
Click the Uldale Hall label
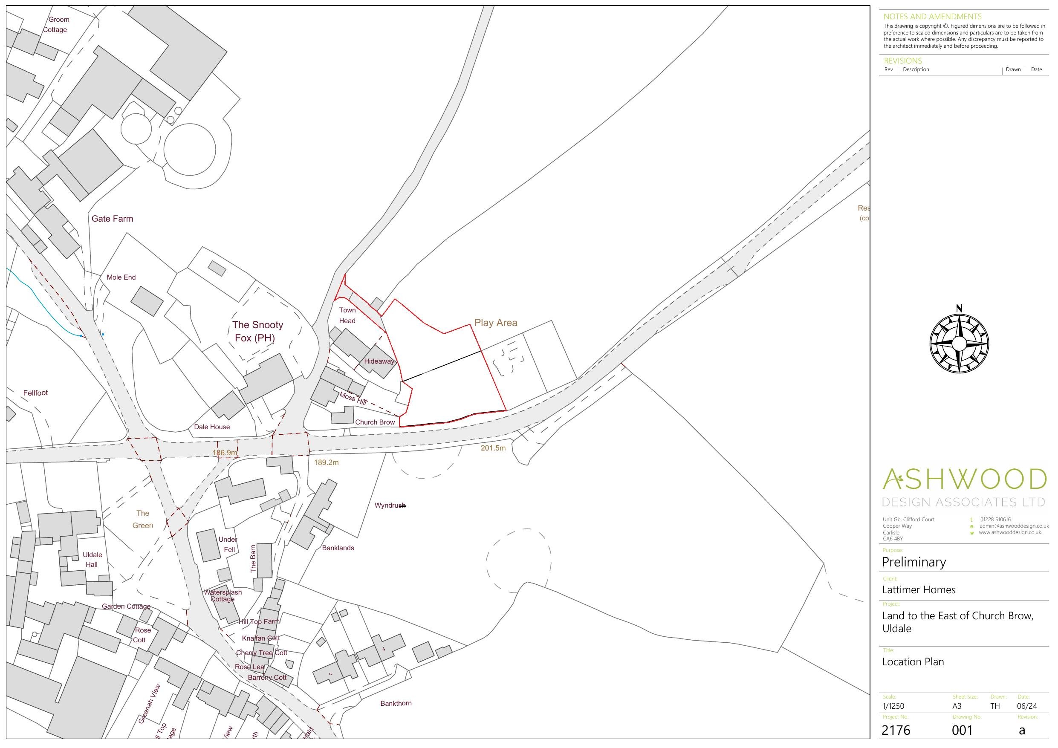point(92,560)
